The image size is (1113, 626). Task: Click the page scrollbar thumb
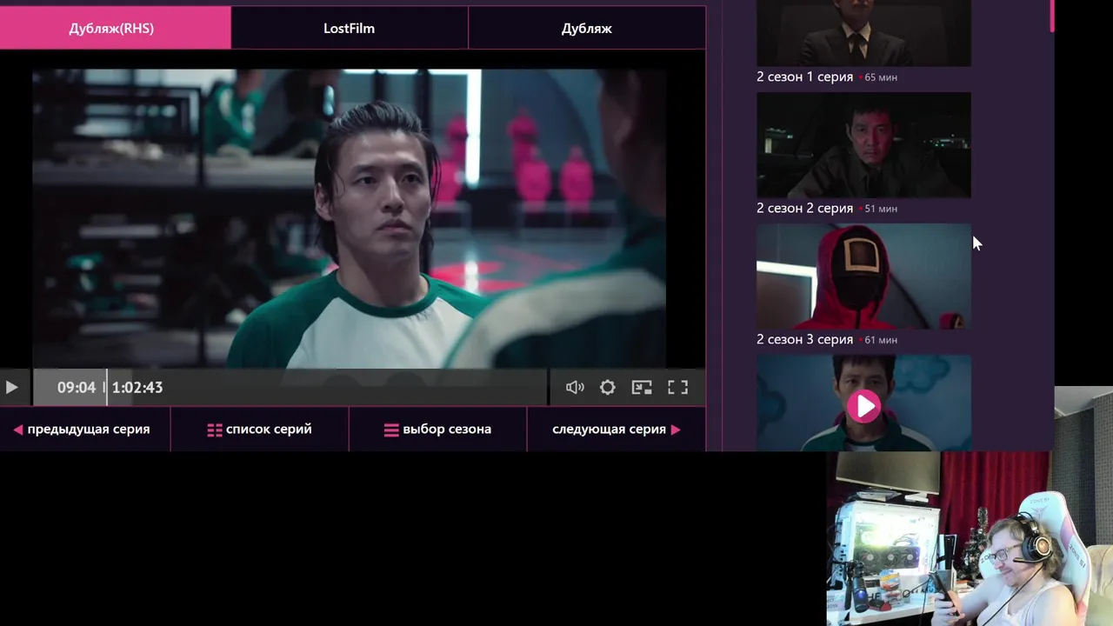click(x=1052, y=16)
